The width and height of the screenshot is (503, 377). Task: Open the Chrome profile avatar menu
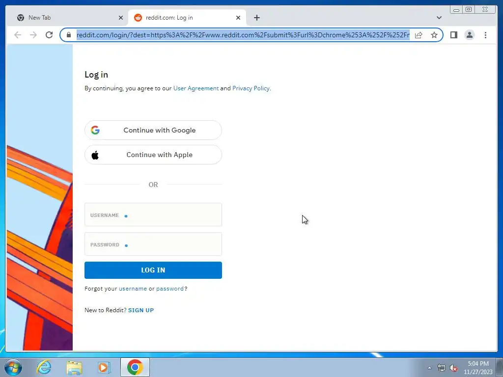[x=469, y=35]
